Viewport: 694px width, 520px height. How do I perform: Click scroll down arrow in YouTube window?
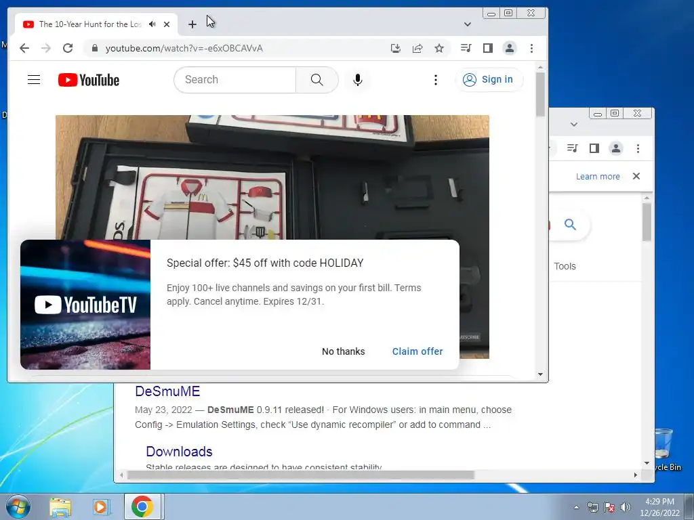540,374
